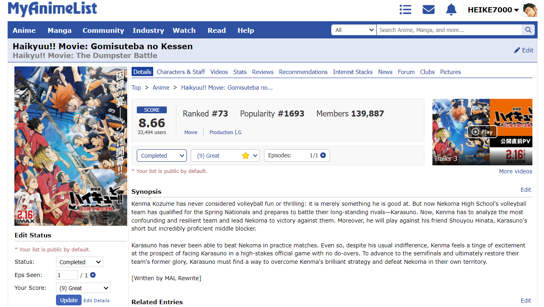544x307 pixels.
Task: Open the Completed status dropdown near score
Action: (x=162, y=156)
